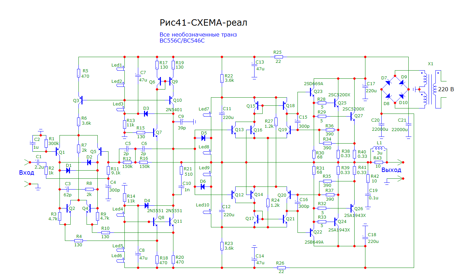Select the Q10 2N5401 transistor

coord(171,100)
